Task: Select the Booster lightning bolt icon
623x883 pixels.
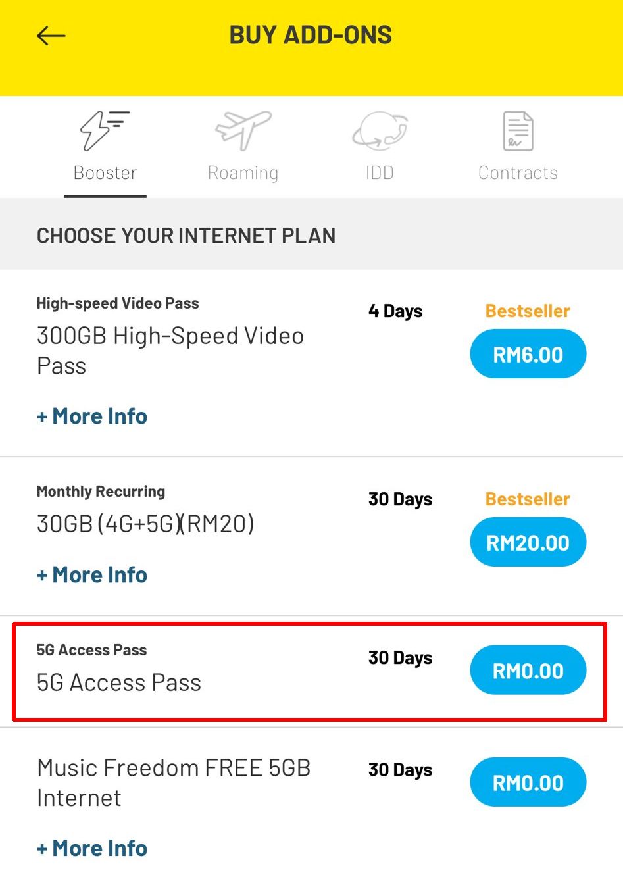Action: 104,130
